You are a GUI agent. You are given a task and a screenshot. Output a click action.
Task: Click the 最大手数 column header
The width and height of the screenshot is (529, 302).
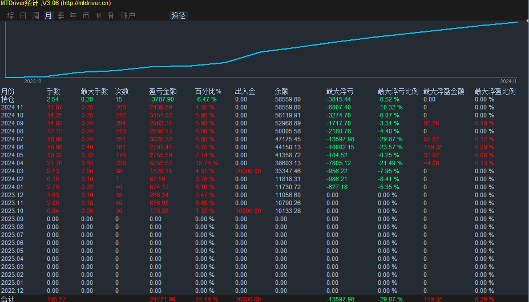[x=95, y=91]
